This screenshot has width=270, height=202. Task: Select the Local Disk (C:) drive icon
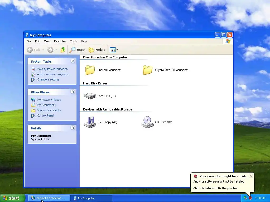(90, 96)
